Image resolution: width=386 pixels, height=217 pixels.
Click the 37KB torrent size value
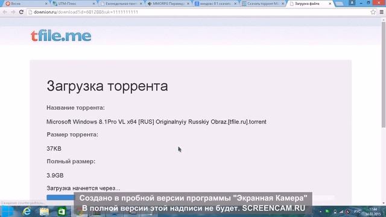54,149
